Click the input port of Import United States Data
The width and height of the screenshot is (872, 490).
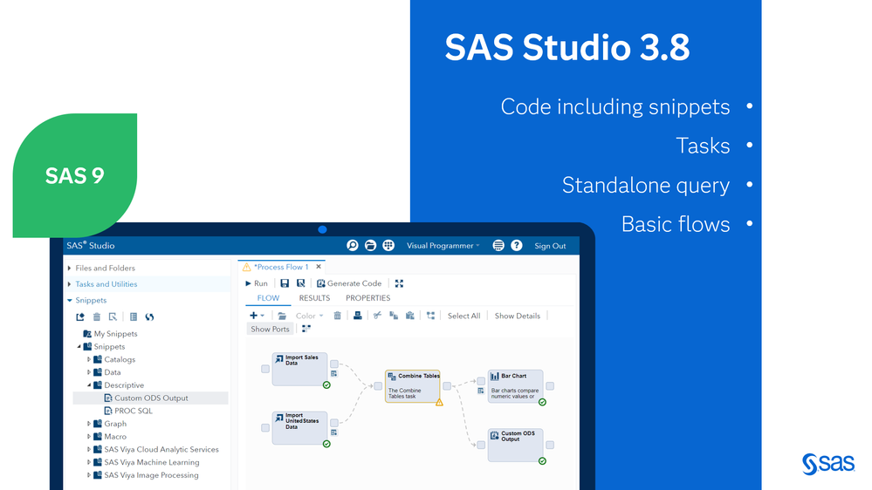point(265,428)
